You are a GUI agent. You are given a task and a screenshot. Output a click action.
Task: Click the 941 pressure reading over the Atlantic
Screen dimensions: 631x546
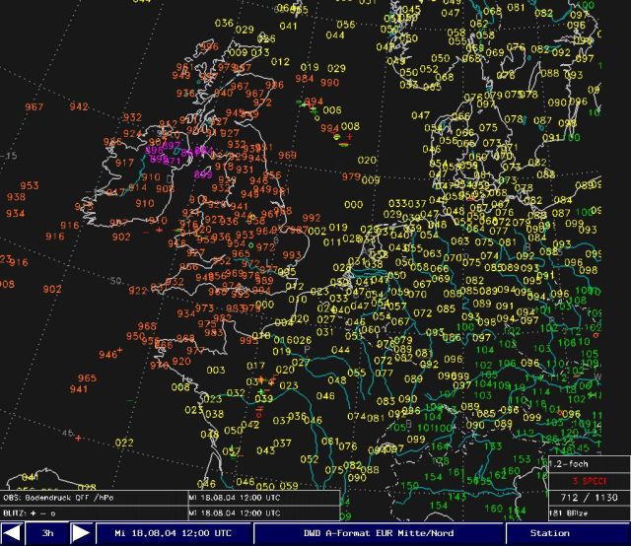point(79,389)
